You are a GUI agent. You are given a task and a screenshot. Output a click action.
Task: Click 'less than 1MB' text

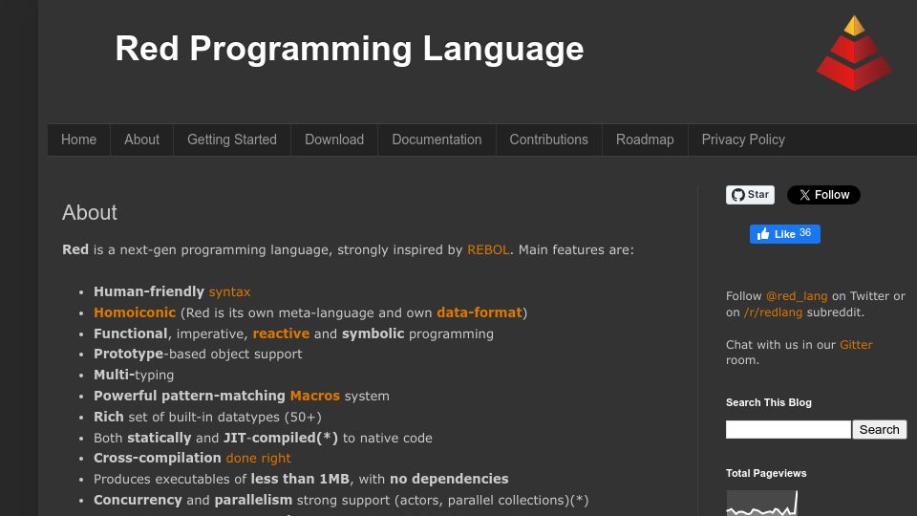[x=299, y=479]
